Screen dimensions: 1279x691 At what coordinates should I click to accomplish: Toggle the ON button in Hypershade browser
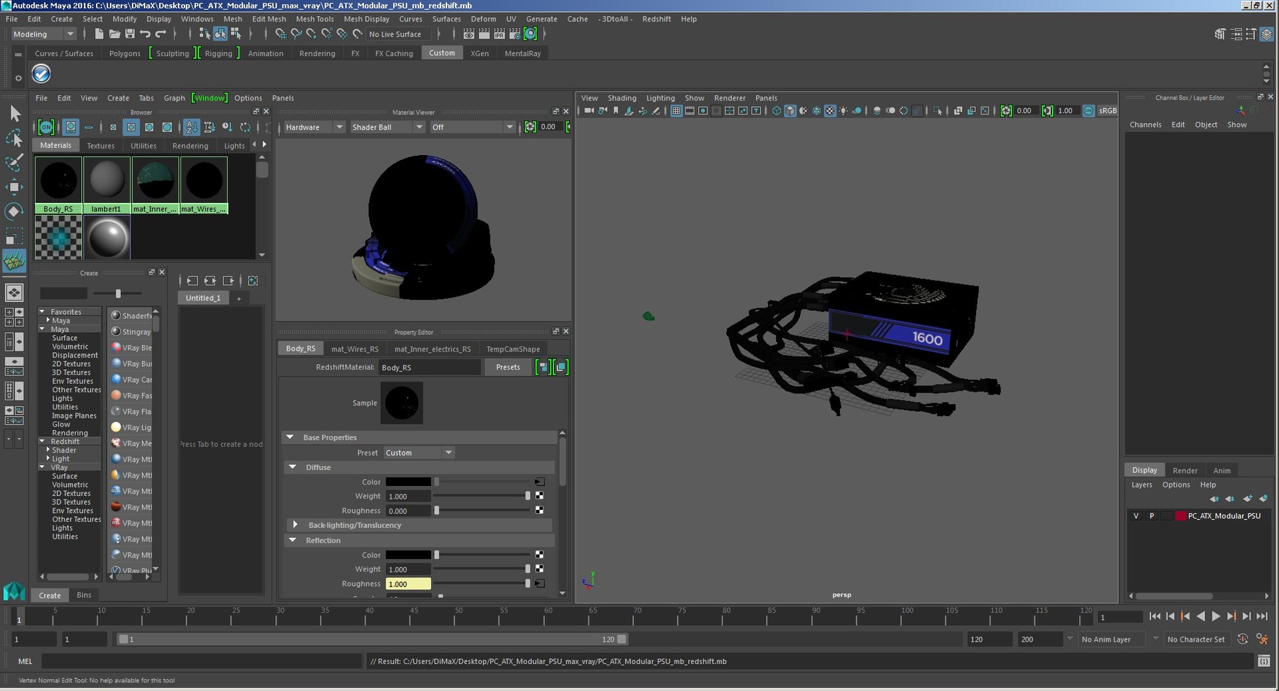click(45, 127)
